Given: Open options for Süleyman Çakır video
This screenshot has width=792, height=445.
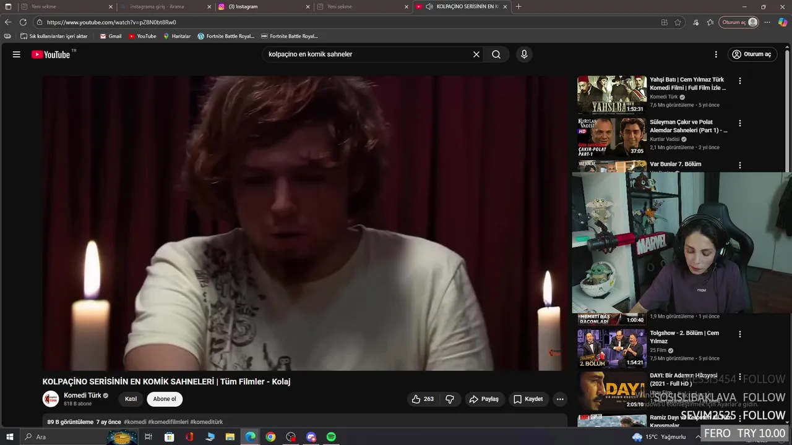Looking at the screenshot, I should point(739,123).
